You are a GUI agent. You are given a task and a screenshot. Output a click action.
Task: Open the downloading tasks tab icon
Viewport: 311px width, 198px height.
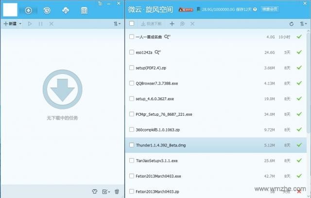(x=28, y=10)
